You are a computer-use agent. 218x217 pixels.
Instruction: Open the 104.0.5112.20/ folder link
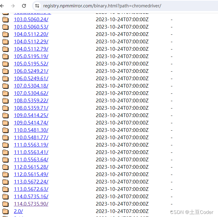[x=31, y=34]
